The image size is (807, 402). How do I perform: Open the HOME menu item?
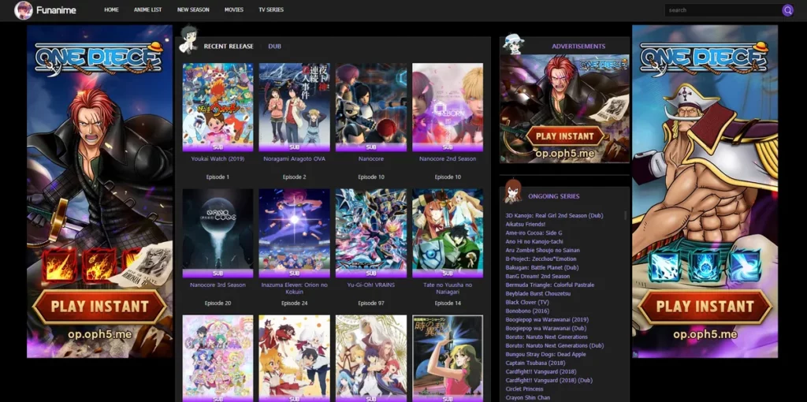[111, 9]
